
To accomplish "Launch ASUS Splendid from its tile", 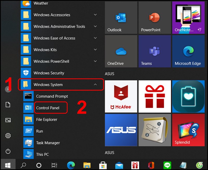I will [188, 130].
